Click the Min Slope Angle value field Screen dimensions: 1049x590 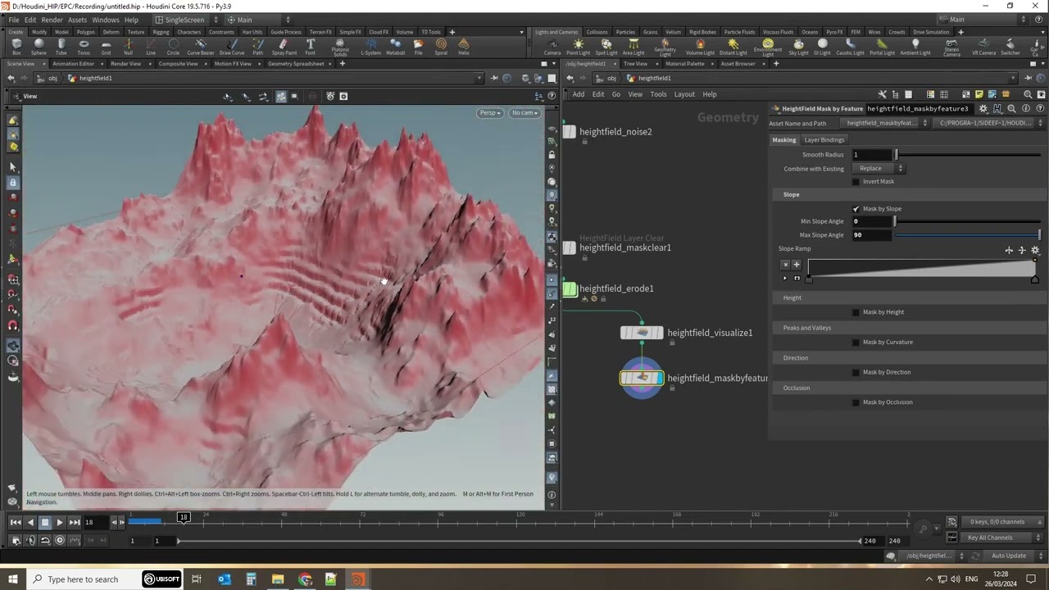871,221
